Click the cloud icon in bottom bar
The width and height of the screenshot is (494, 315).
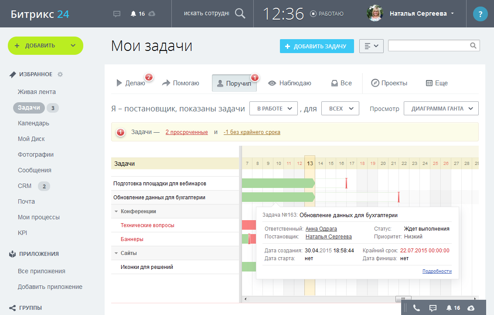(x=471, y=308)
